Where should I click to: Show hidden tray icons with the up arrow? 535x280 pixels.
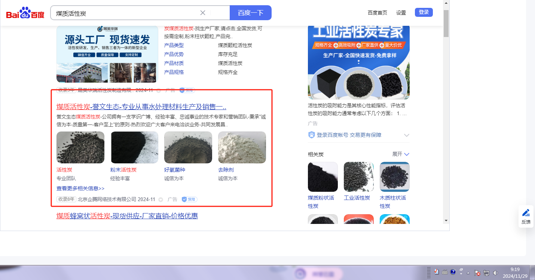468,273
